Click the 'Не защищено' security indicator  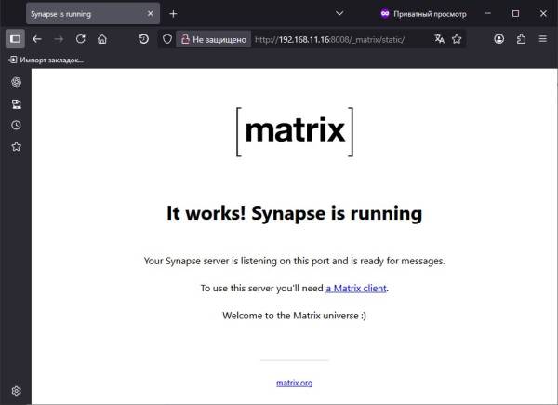coord(213,39)
